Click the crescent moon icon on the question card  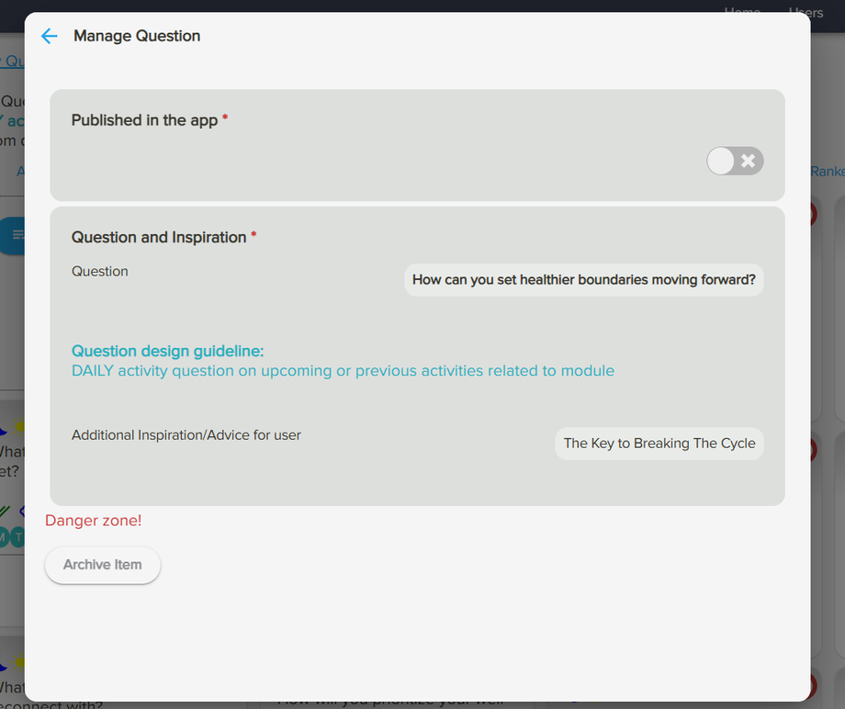pyautogui.click(x=3, y=432)
